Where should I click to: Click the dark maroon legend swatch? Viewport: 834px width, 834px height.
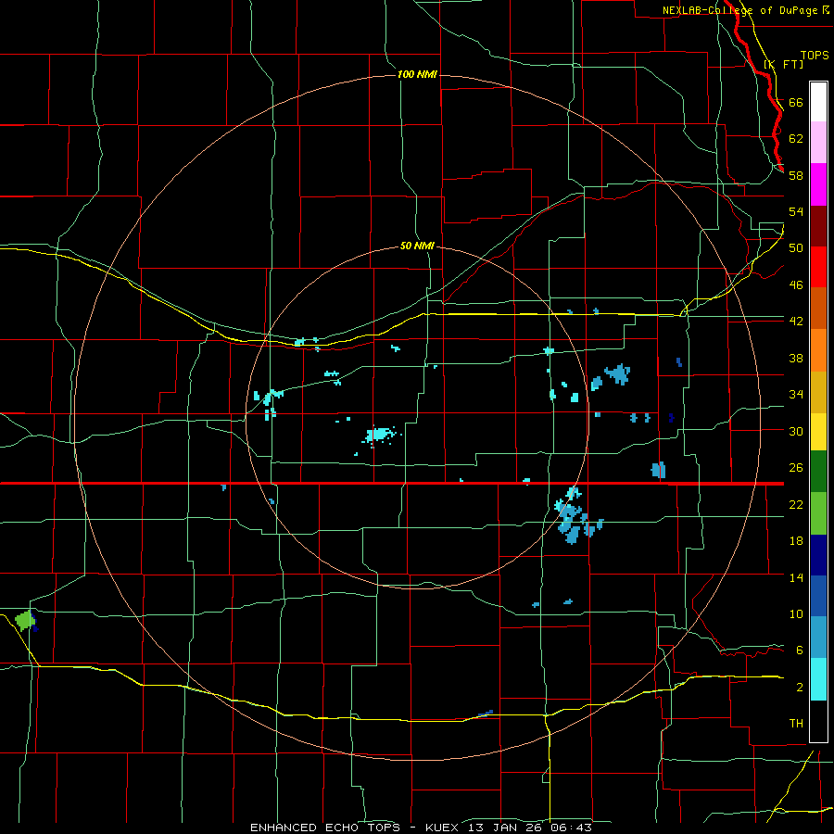(818, 225)
